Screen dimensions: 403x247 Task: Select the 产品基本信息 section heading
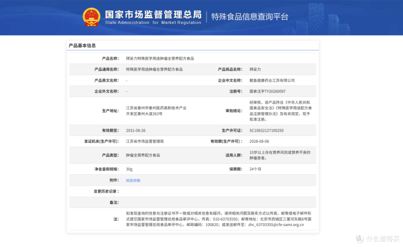click(x=82, y=46)
